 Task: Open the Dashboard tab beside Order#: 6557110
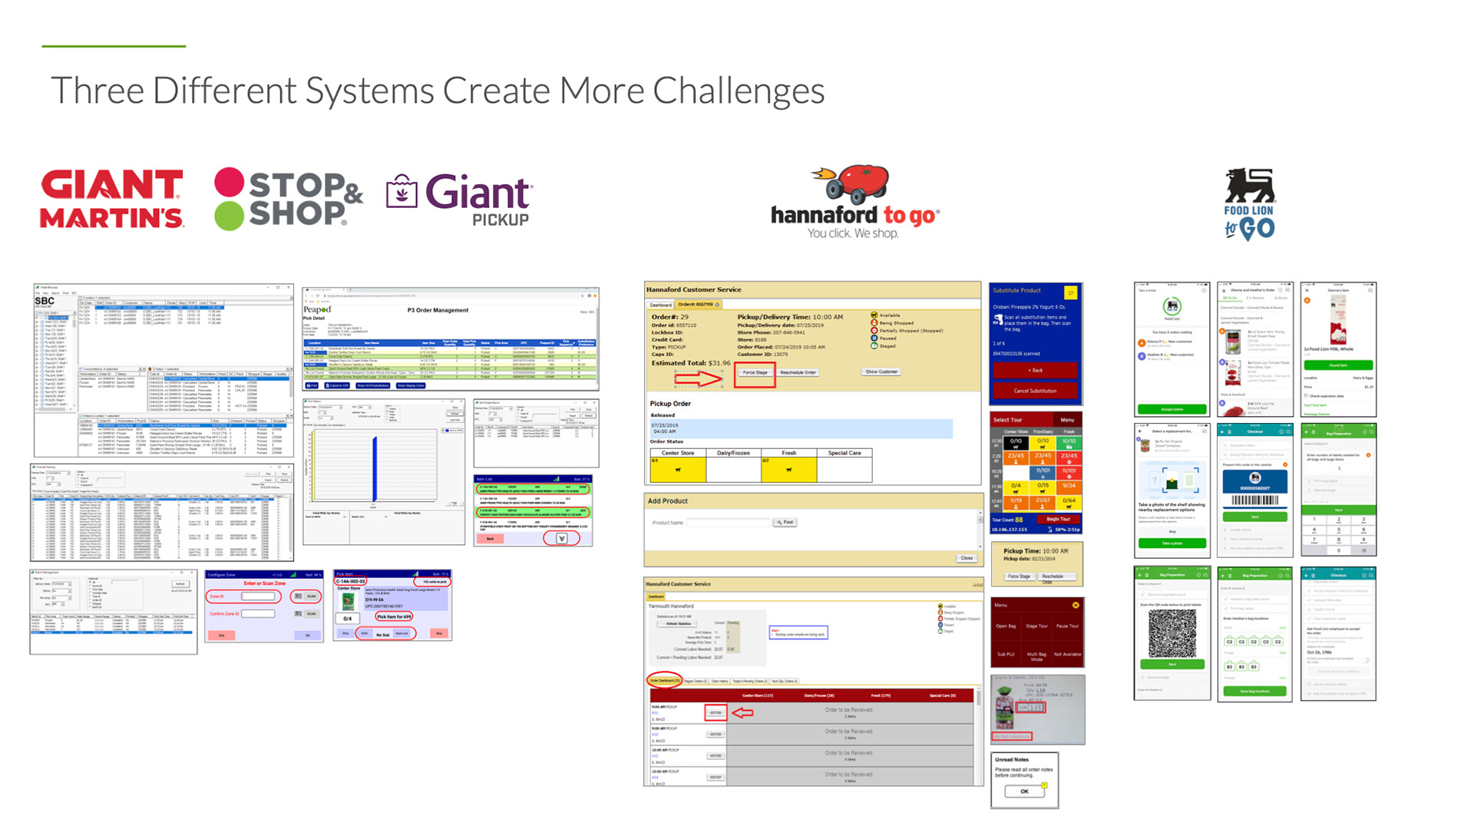(x=661, y=305)
